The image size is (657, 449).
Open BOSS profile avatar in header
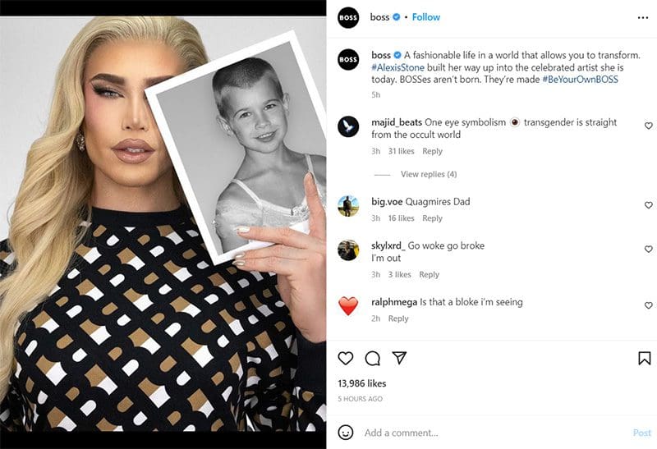pos(348,17)
